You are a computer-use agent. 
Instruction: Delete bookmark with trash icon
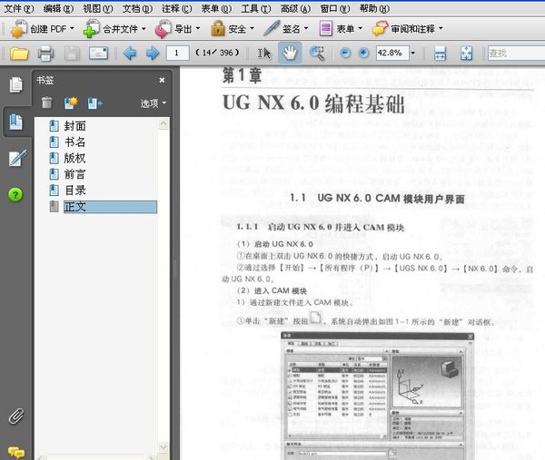(46, 103)
